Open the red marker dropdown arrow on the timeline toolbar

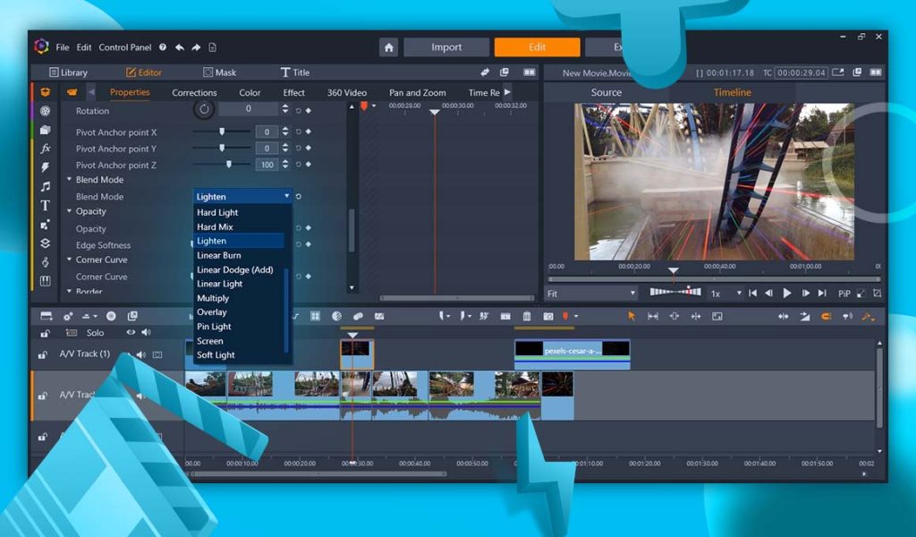[576, 316]
